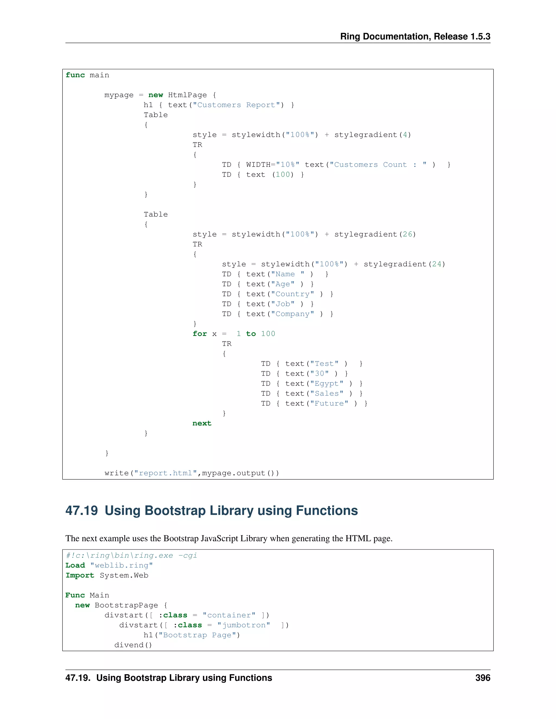Click the section heading 47.19 Using Bootstrap Library
This screenshot has height=719, width=556.
click(x=211, y=511)
